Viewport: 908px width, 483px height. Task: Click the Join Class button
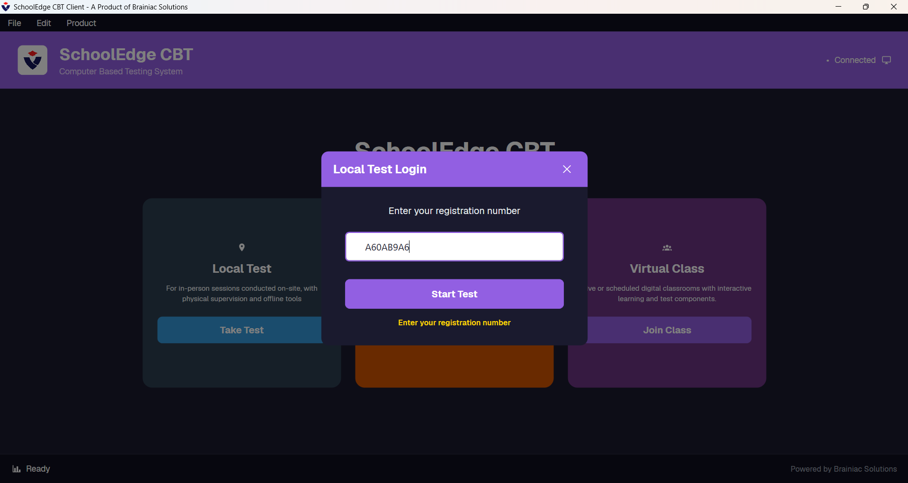point(669,330)
